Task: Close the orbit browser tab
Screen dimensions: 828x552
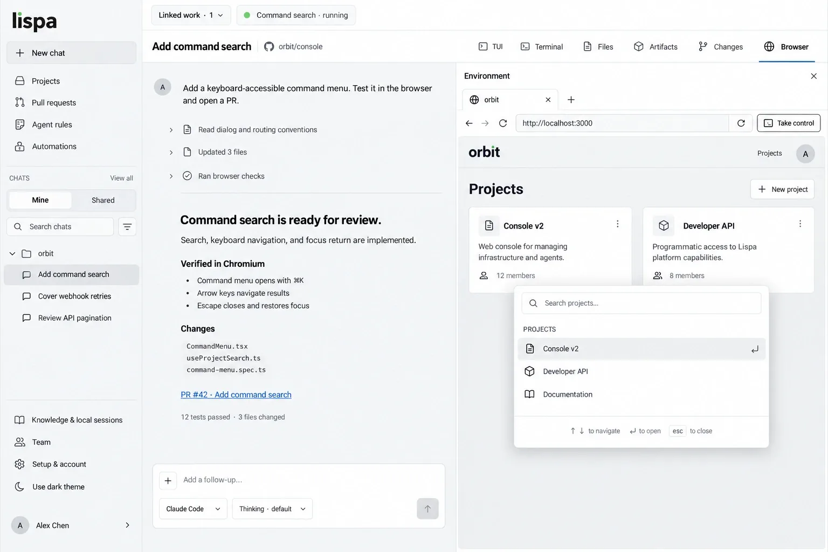Action: tap(548, 100)
